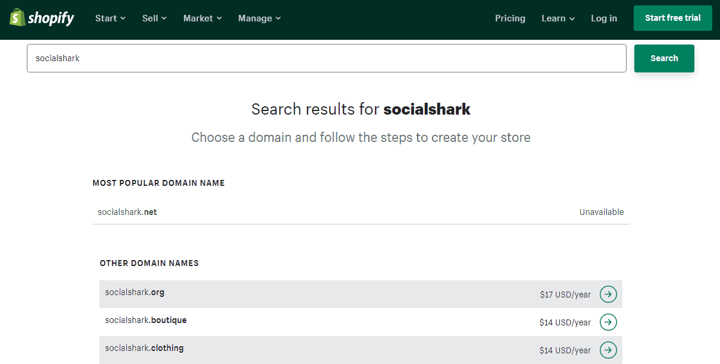Click the $17 USD/year price

coord(565,295)
